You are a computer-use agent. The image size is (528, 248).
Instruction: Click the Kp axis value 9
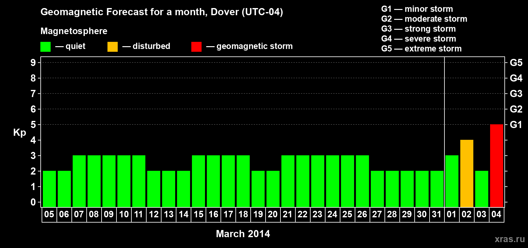pyautogui.click(x=33, y=63)
